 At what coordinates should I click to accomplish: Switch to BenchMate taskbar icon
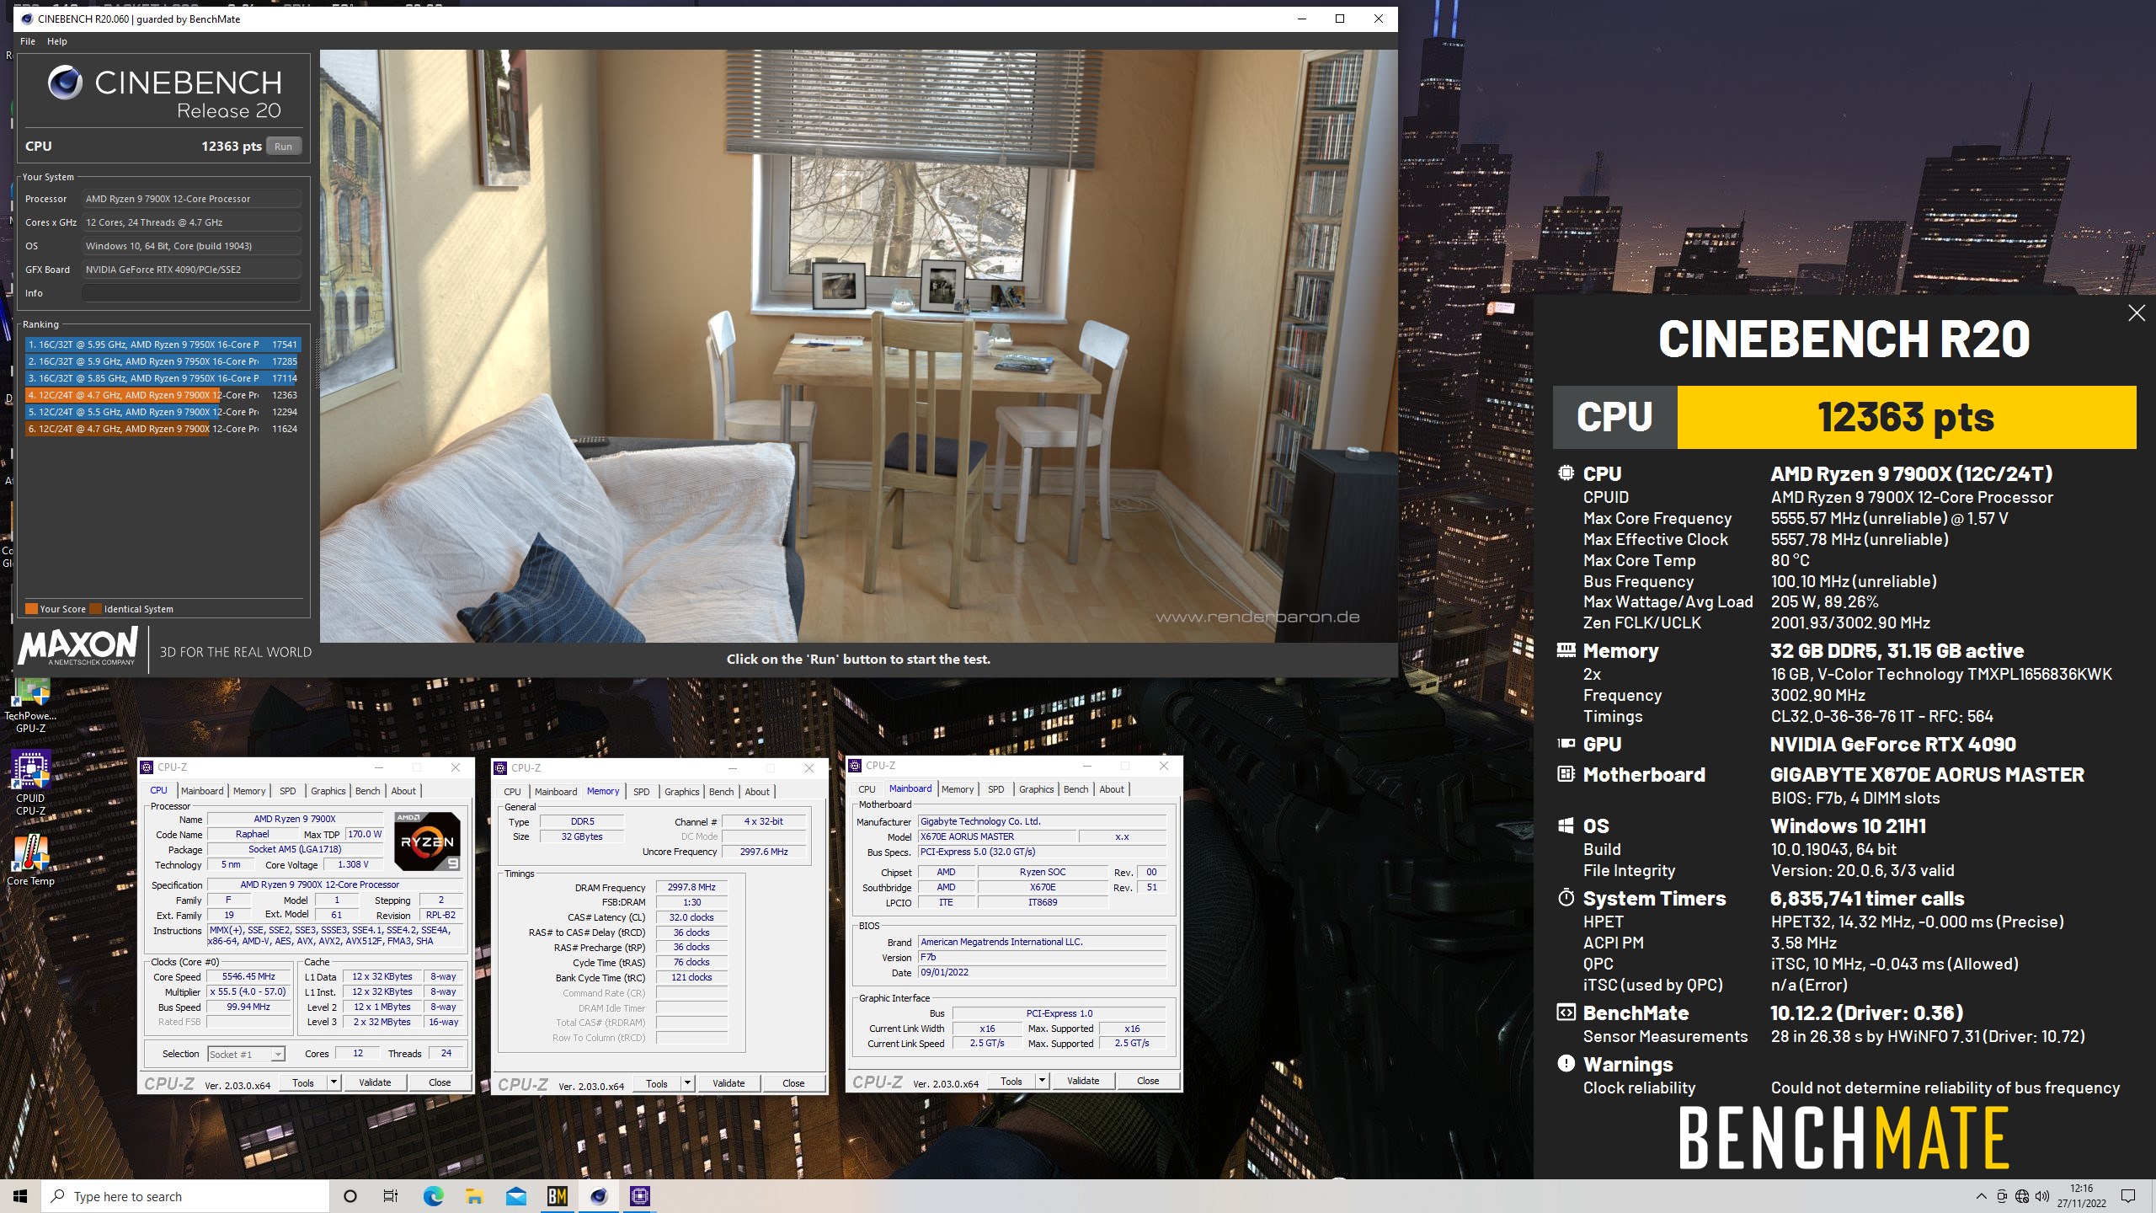tap(557, 1196)
